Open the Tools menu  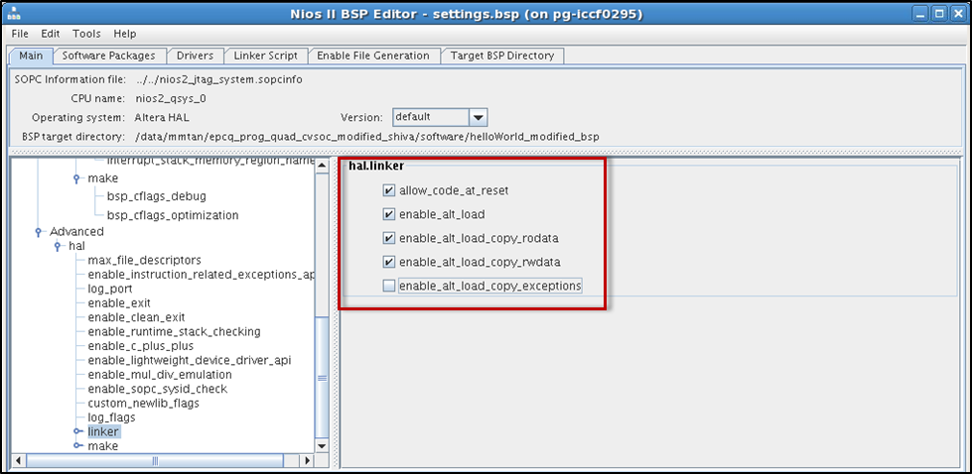86,34
